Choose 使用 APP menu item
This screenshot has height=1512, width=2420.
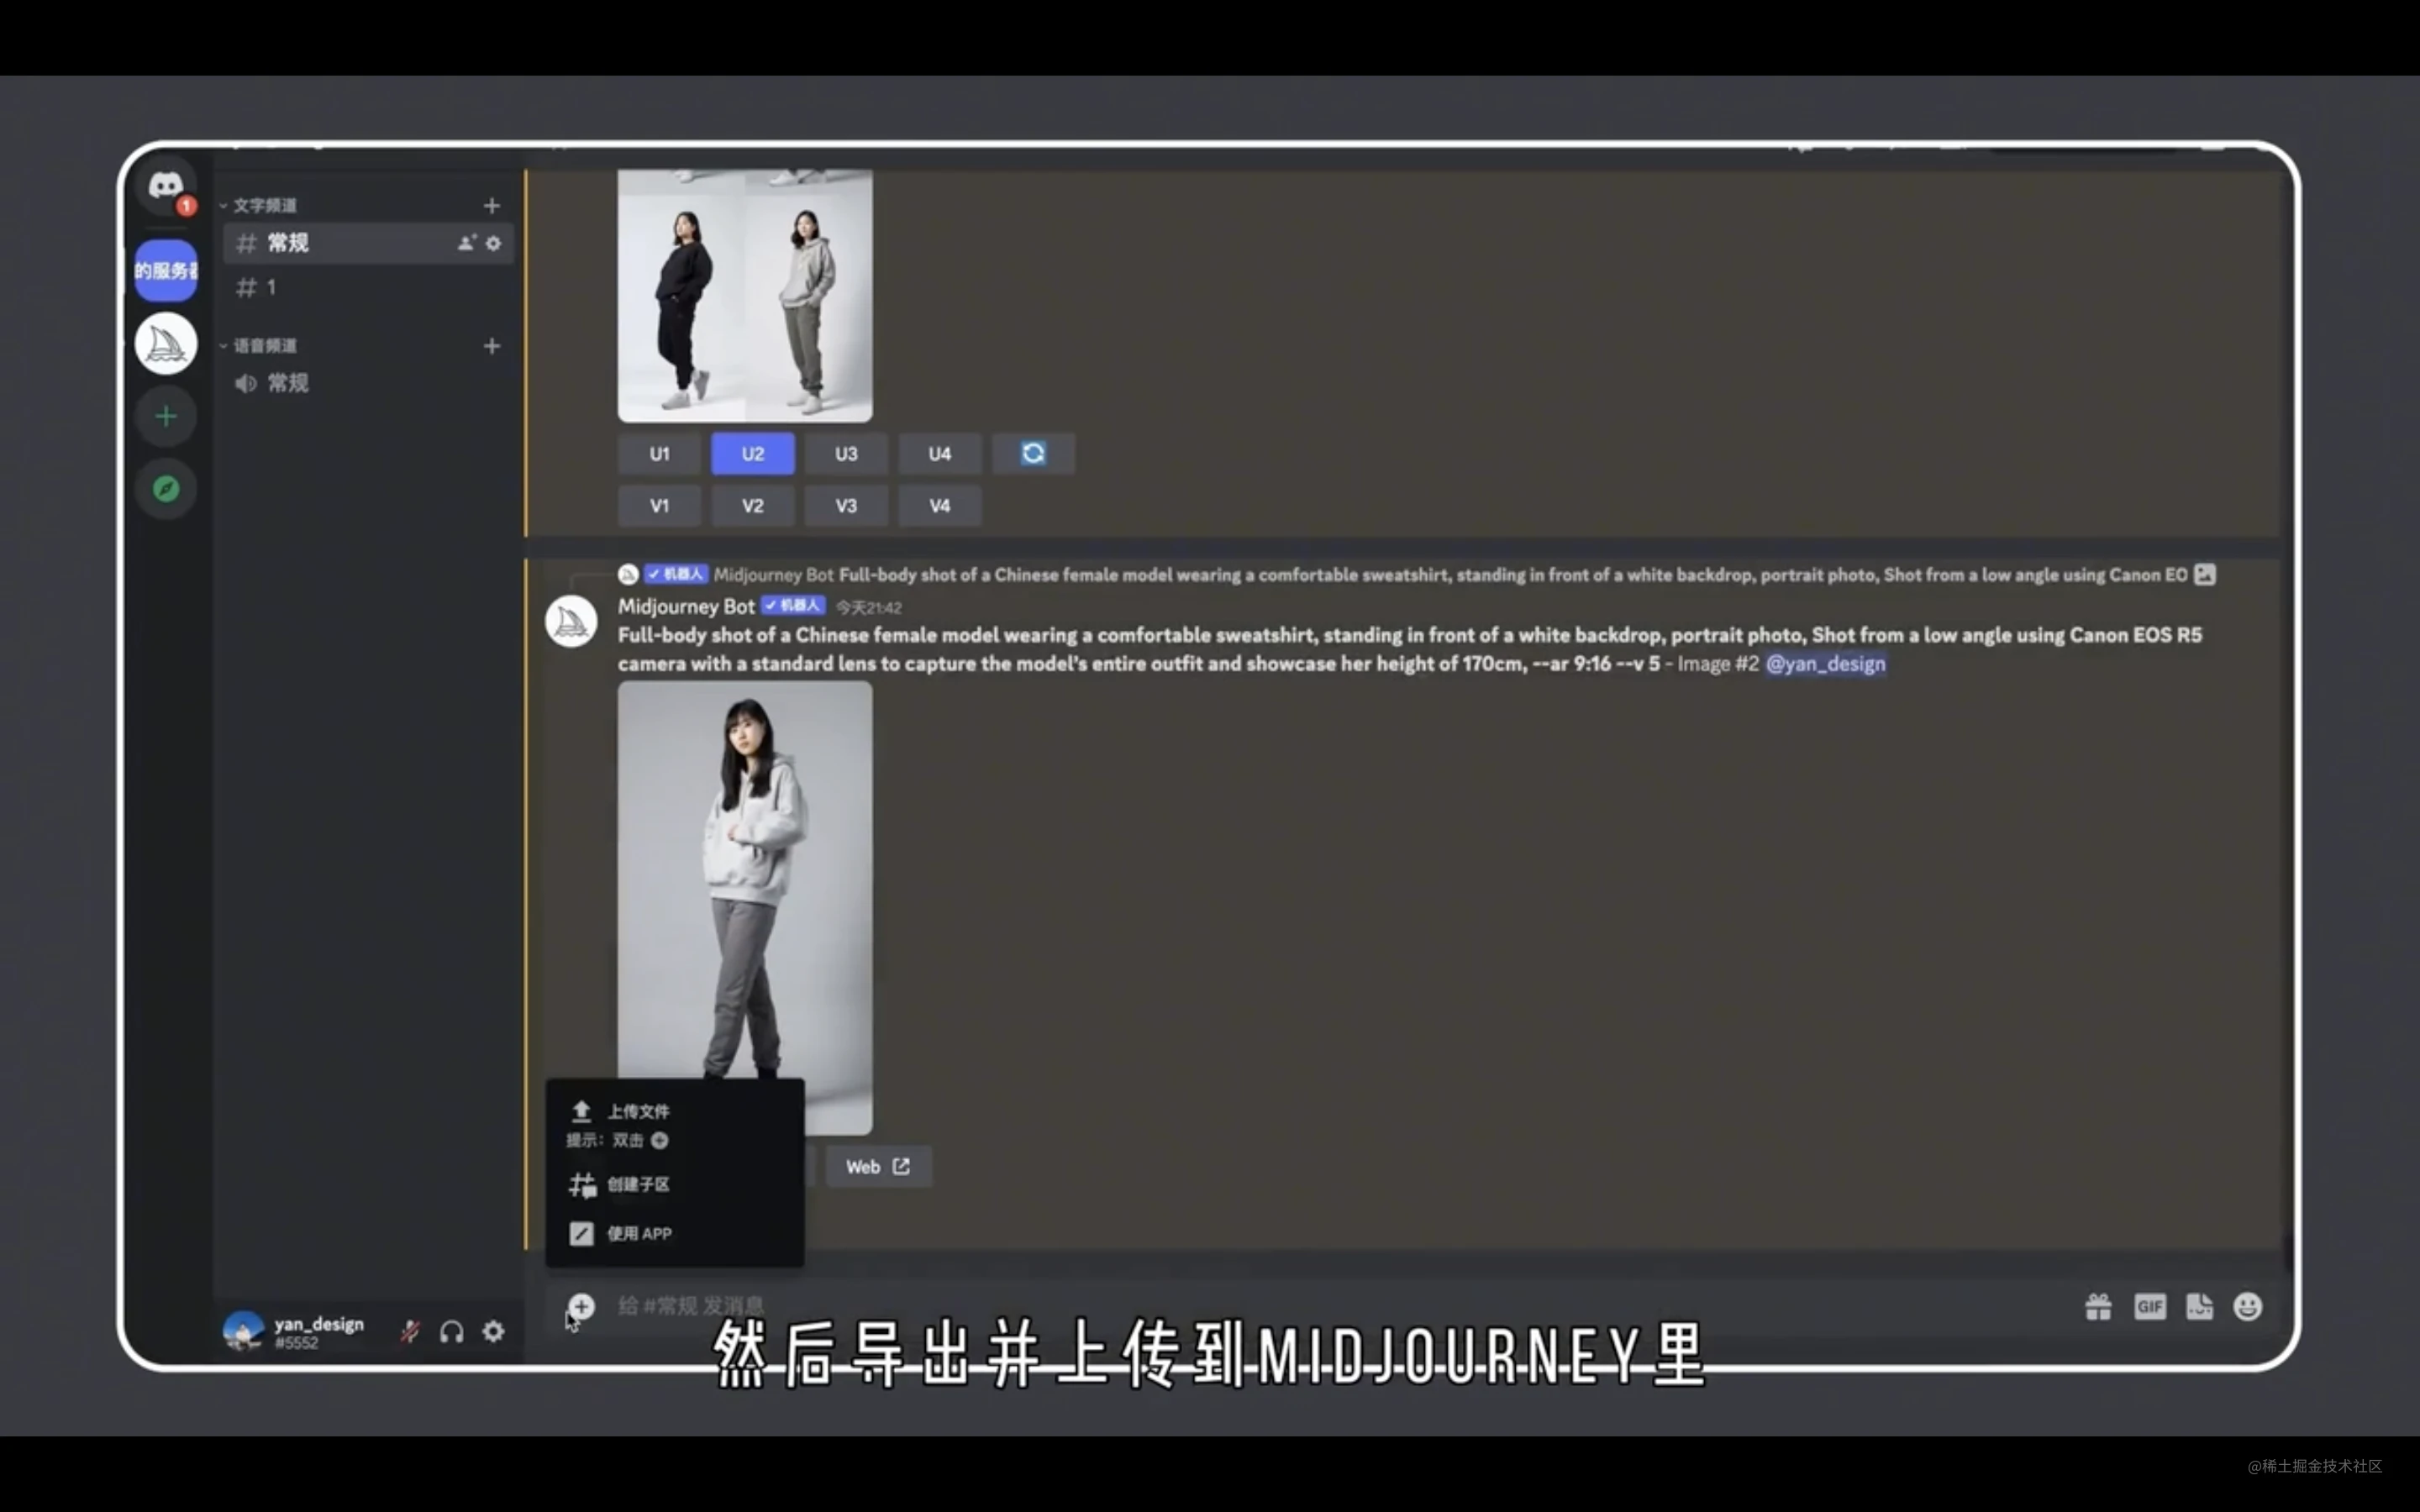[675, 1234]
